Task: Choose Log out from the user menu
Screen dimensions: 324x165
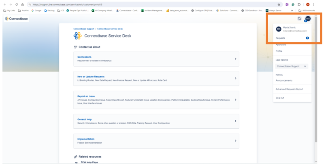Action: coord(280,98)
